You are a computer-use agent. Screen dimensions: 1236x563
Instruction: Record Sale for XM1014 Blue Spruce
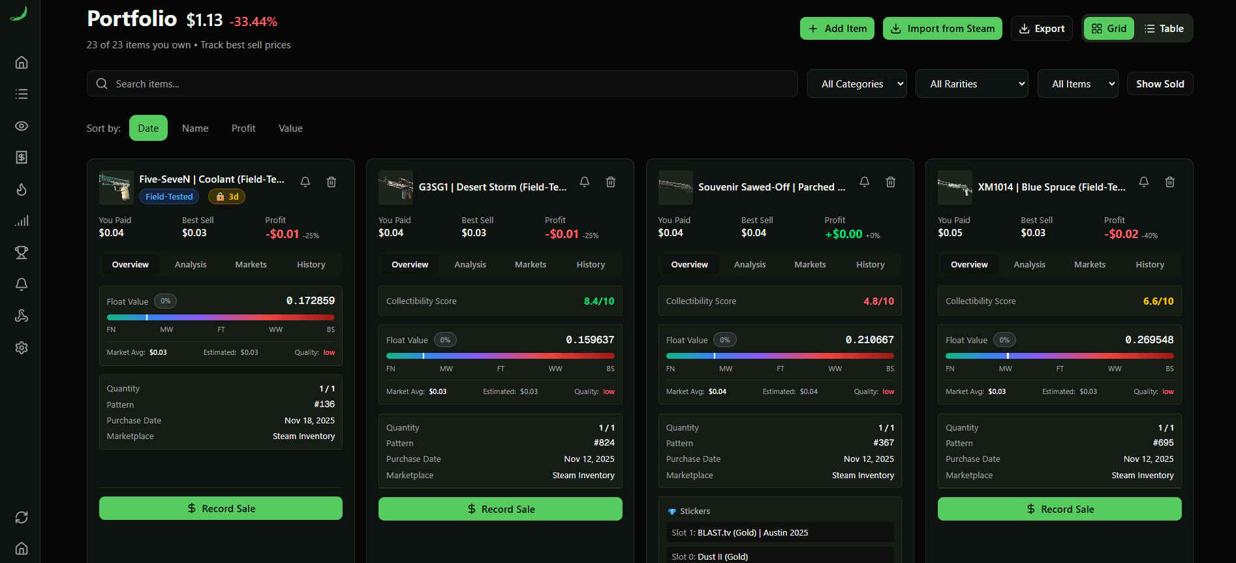(x=1059, y=509)
